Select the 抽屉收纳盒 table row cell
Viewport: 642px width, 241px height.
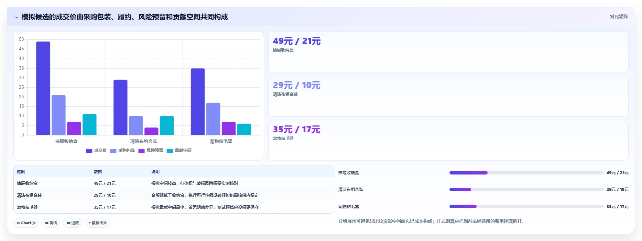tap(27, 183)
